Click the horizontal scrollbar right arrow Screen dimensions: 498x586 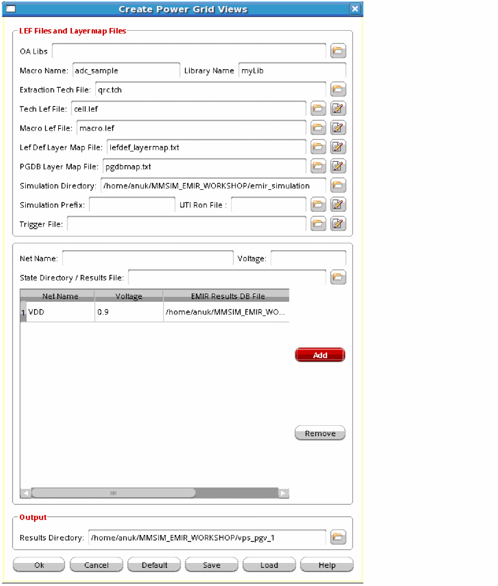[283, 493]
